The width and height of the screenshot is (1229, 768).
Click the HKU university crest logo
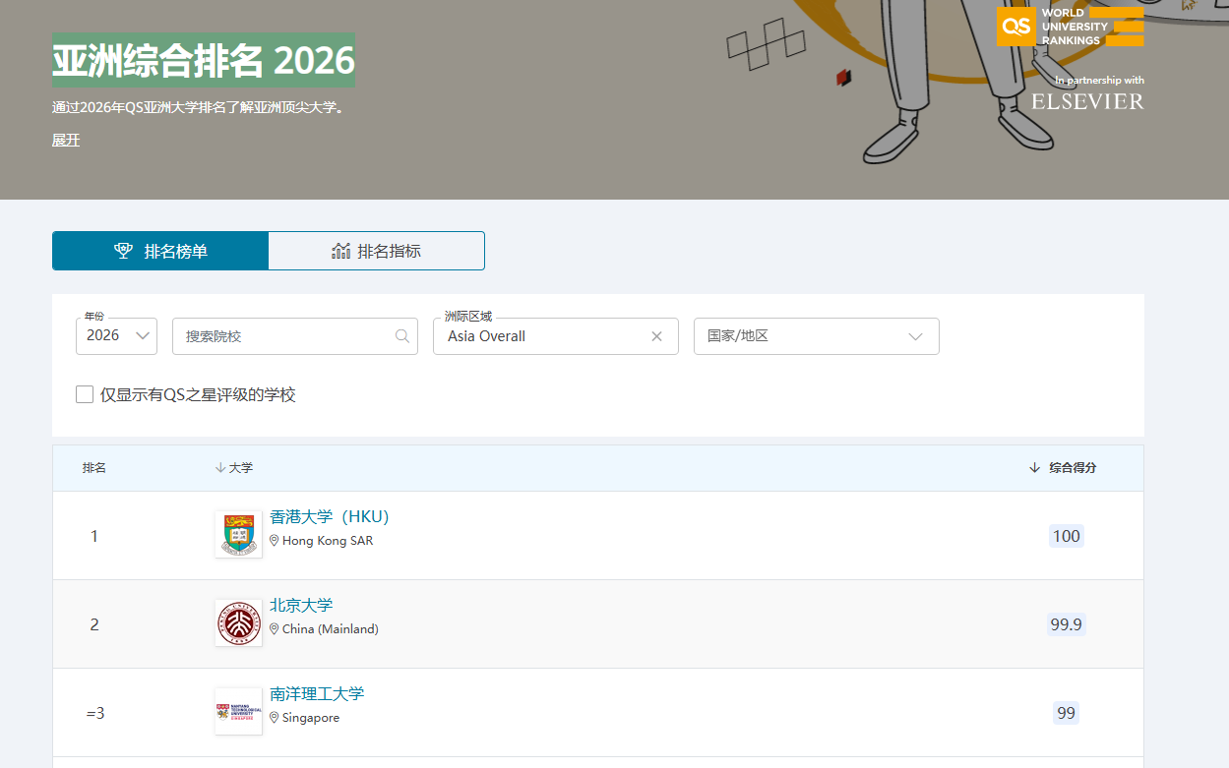tap(238, 534)
